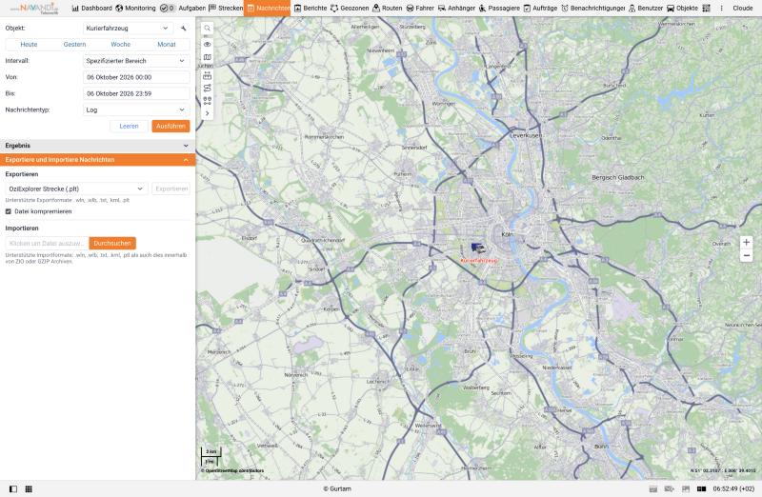The image size is (762, 497).
Task: Expand the map toolbar with the chevron arrow
Action: [x=207, y=113]
